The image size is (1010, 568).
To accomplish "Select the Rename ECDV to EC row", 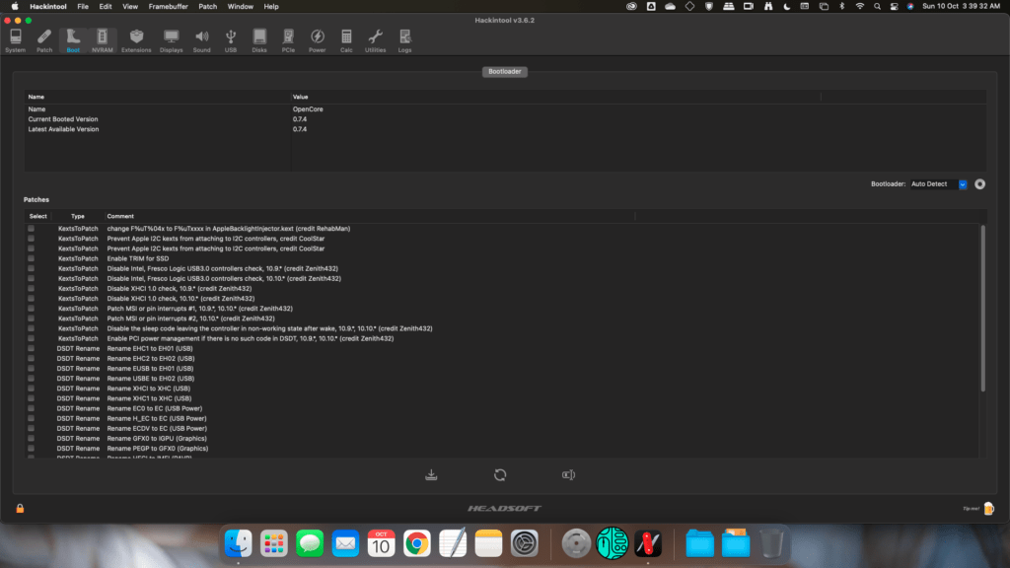I will coord(502,428).
